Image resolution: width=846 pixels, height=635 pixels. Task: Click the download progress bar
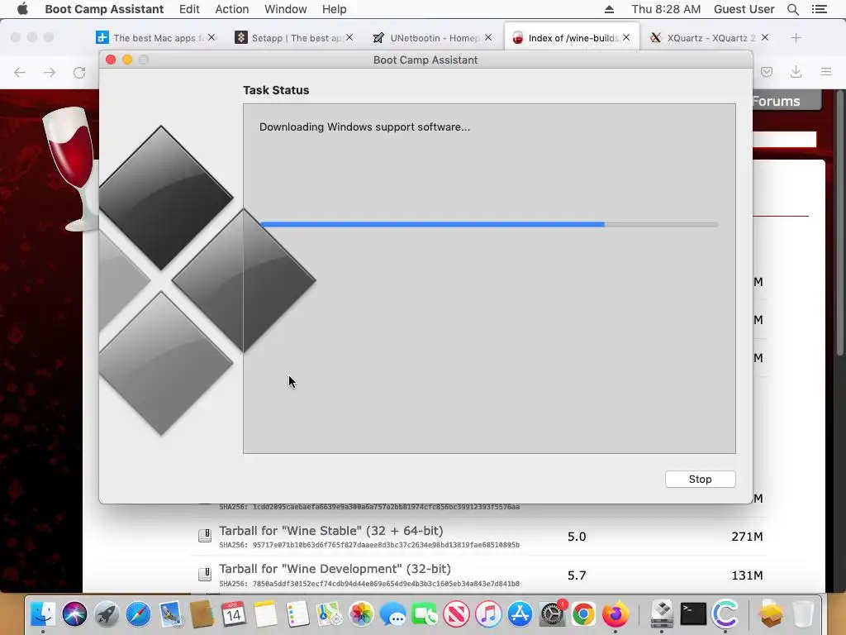pyautogui.click(x=489, y=224)
